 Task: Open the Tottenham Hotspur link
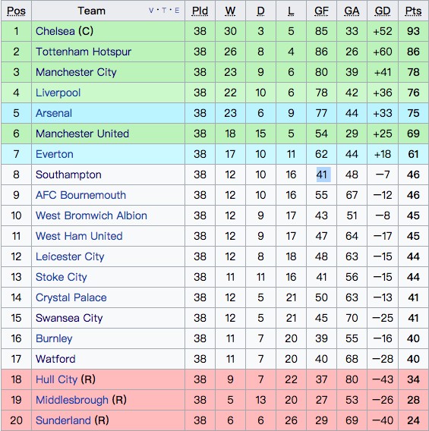click(x=84, y=52)
